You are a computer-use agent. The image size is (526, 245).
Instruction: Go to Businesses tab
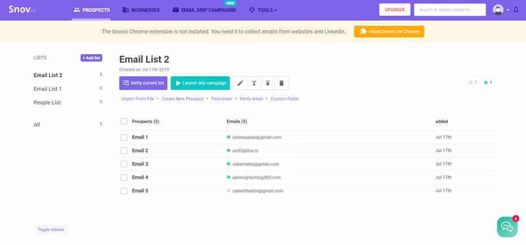click(141, 10)
